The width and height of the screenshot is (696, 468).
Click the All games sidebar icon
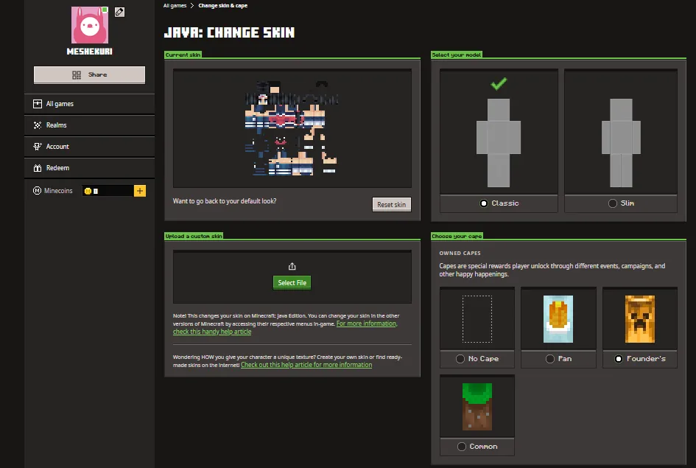point(38,104)
